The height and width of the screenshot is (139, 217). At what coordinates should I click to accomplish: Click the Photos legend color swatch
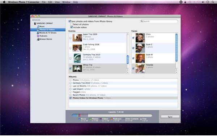(90, 119)
